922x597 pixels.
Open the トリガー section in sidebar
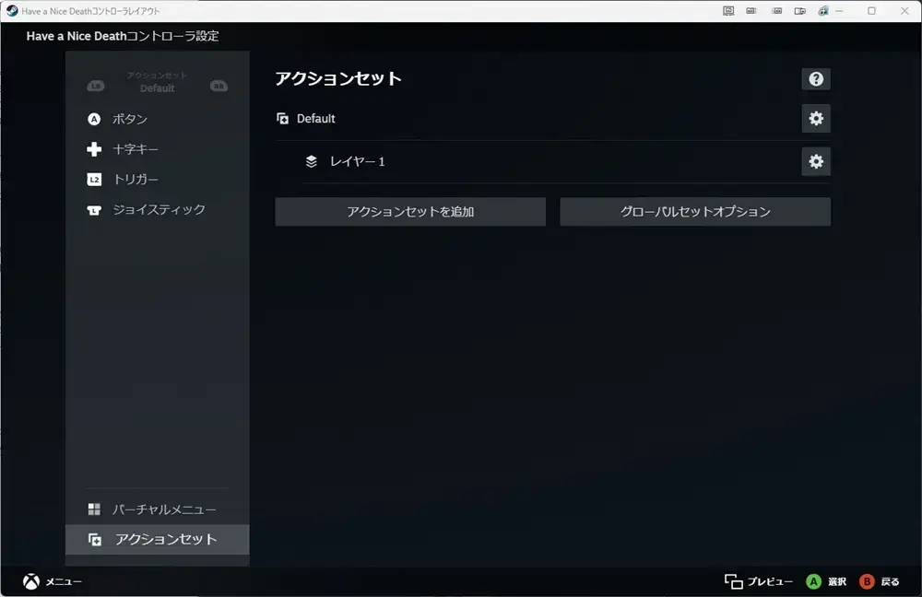tap(157, 180)
